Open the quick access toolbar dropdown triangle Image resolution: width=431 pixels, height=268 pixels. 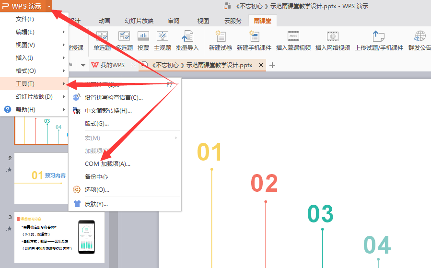(83, 65)
